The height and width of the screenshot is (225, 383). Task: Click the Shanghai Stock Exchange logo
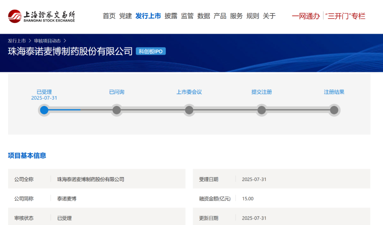click(41, 16)
